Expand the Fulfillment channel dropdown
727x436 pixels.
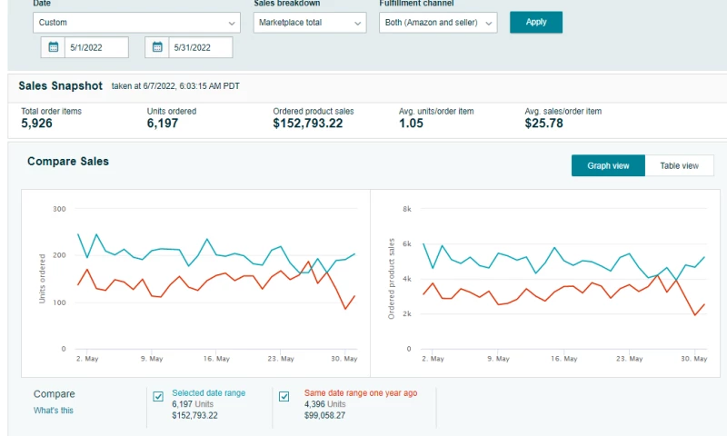pos(437,22)
